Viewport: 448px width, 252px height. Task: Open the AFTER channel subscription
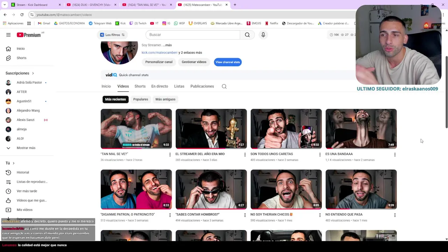point(22,92)
